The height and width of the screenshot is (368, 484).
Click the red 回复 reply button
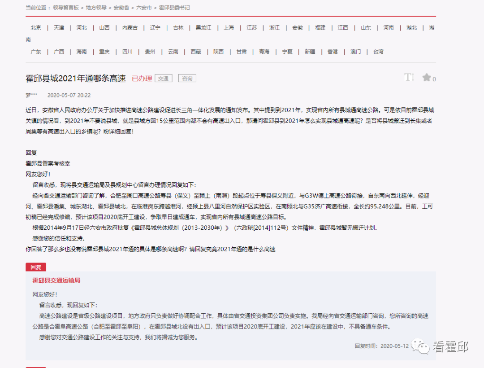coord(35,267)
